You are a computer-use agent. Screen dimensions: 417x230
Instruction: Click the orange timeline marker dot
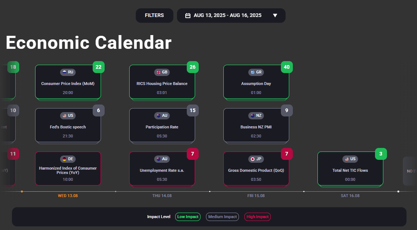click(22, 191)
